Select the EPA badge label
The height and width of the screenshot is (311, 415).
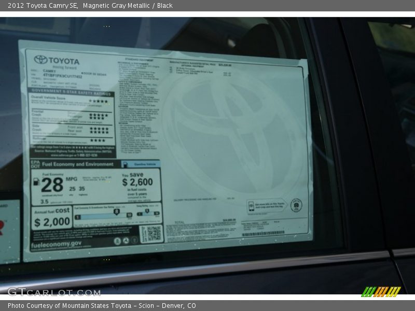(x=35, y=162)
